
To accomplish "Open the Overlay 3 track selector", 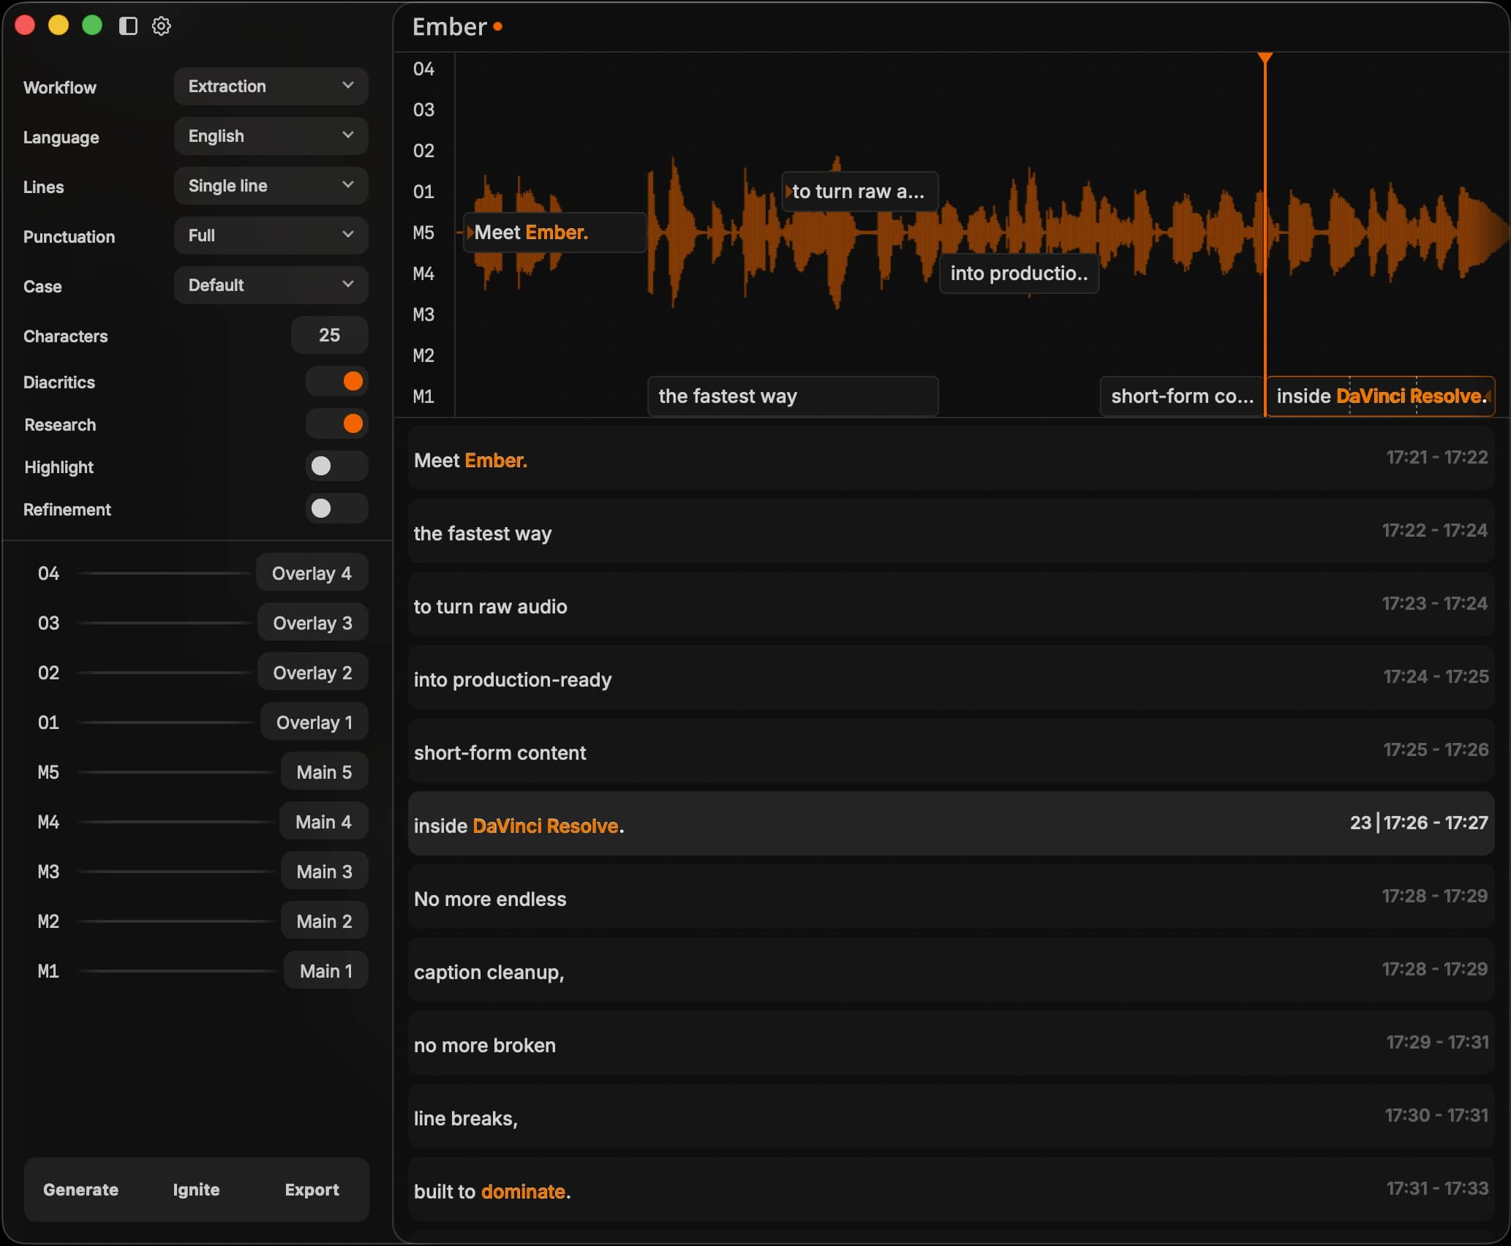I will [313, 622].
